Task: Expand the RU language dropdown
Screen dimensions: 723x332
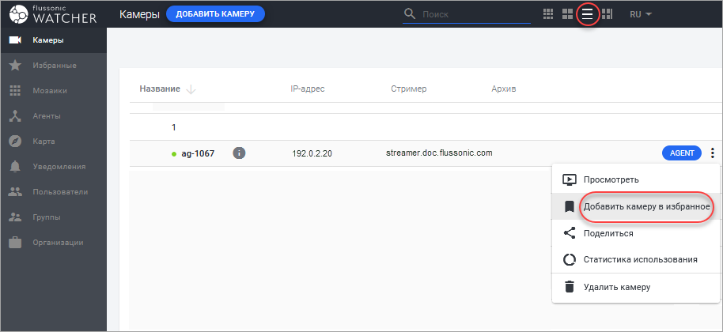Action: tap(640, 14)
